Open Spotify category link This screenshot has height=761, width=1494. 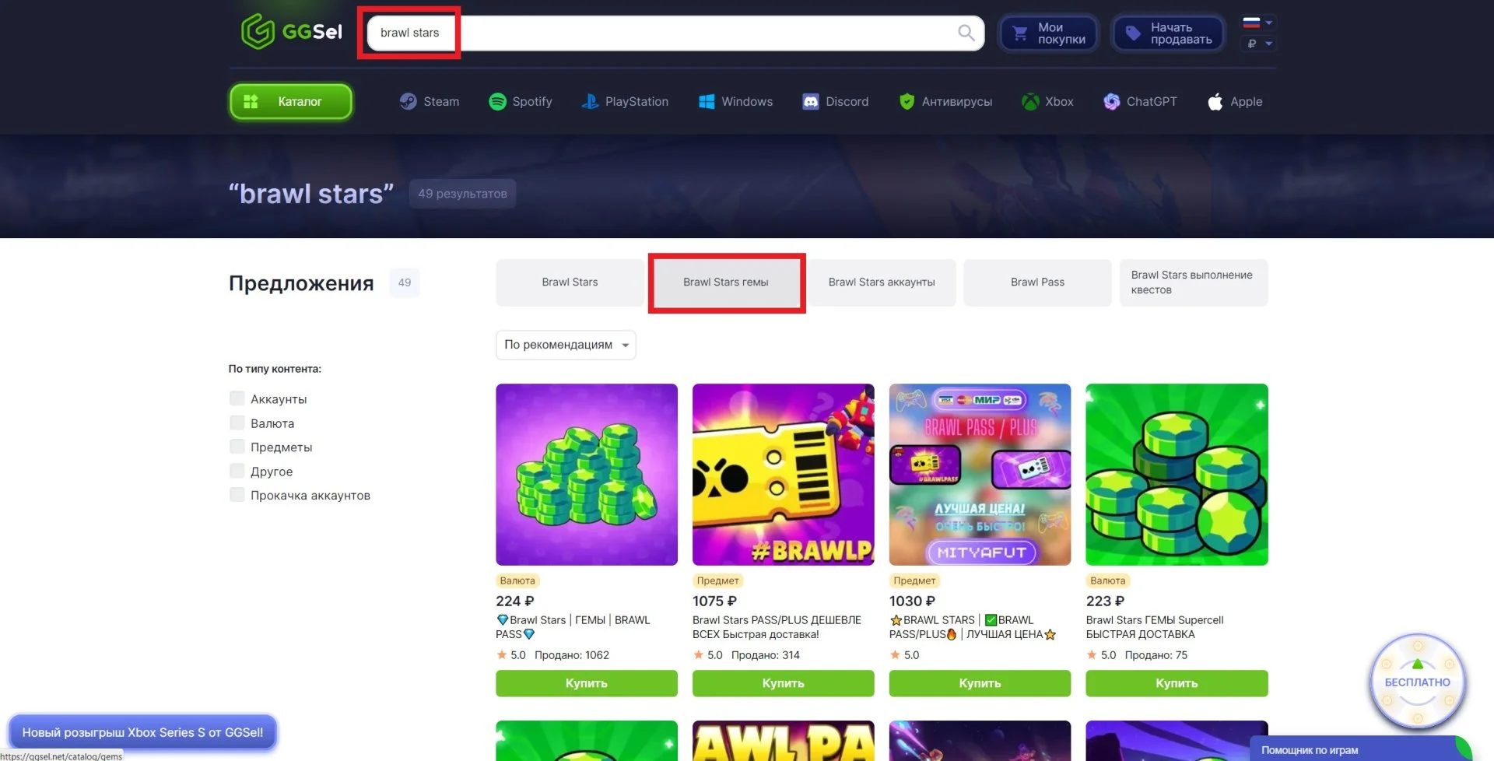tap(521, 102)
